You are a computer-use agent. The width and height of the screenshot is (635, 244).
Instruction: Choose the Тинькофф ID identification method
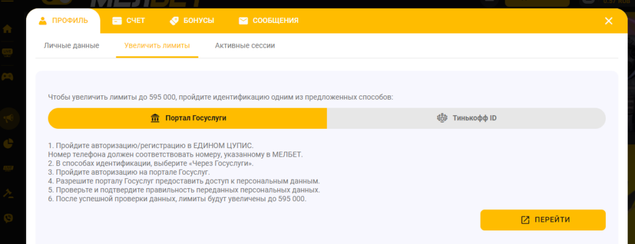pos(466,118)
